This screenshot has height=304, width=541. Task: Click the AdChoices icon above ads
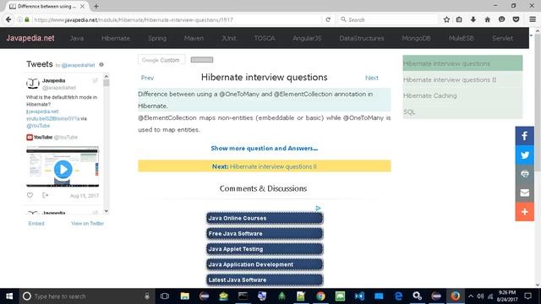pyautogui.click(x=318, y=209)
